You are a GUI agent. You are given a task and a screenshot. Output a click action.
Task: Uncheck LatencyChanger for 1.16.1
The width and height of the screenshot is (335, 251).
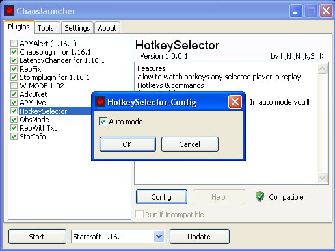14,60
